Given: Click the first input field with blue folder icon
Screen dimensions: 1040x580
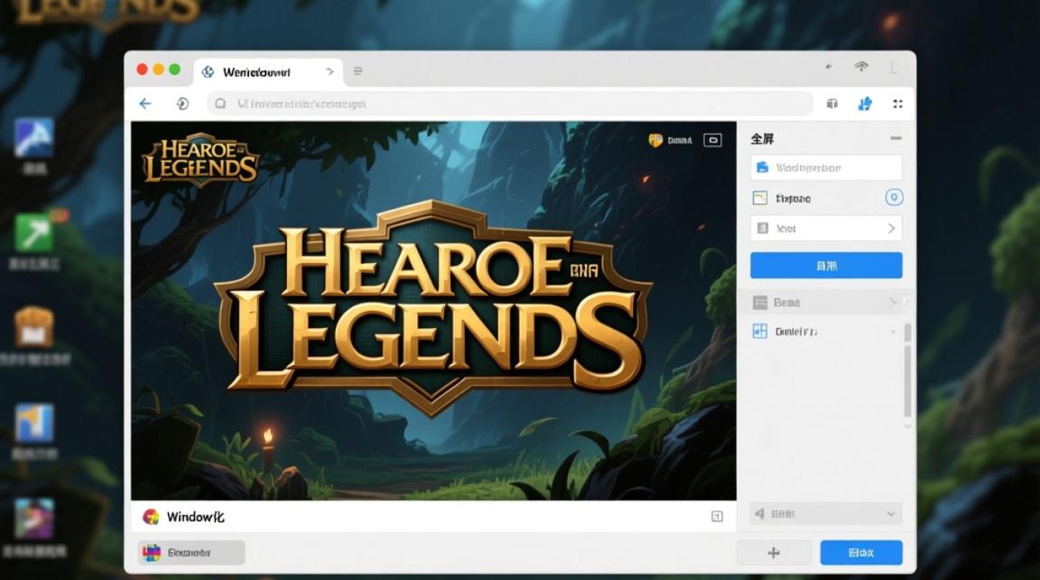Looking at the screenshot, I should [826, 167].
